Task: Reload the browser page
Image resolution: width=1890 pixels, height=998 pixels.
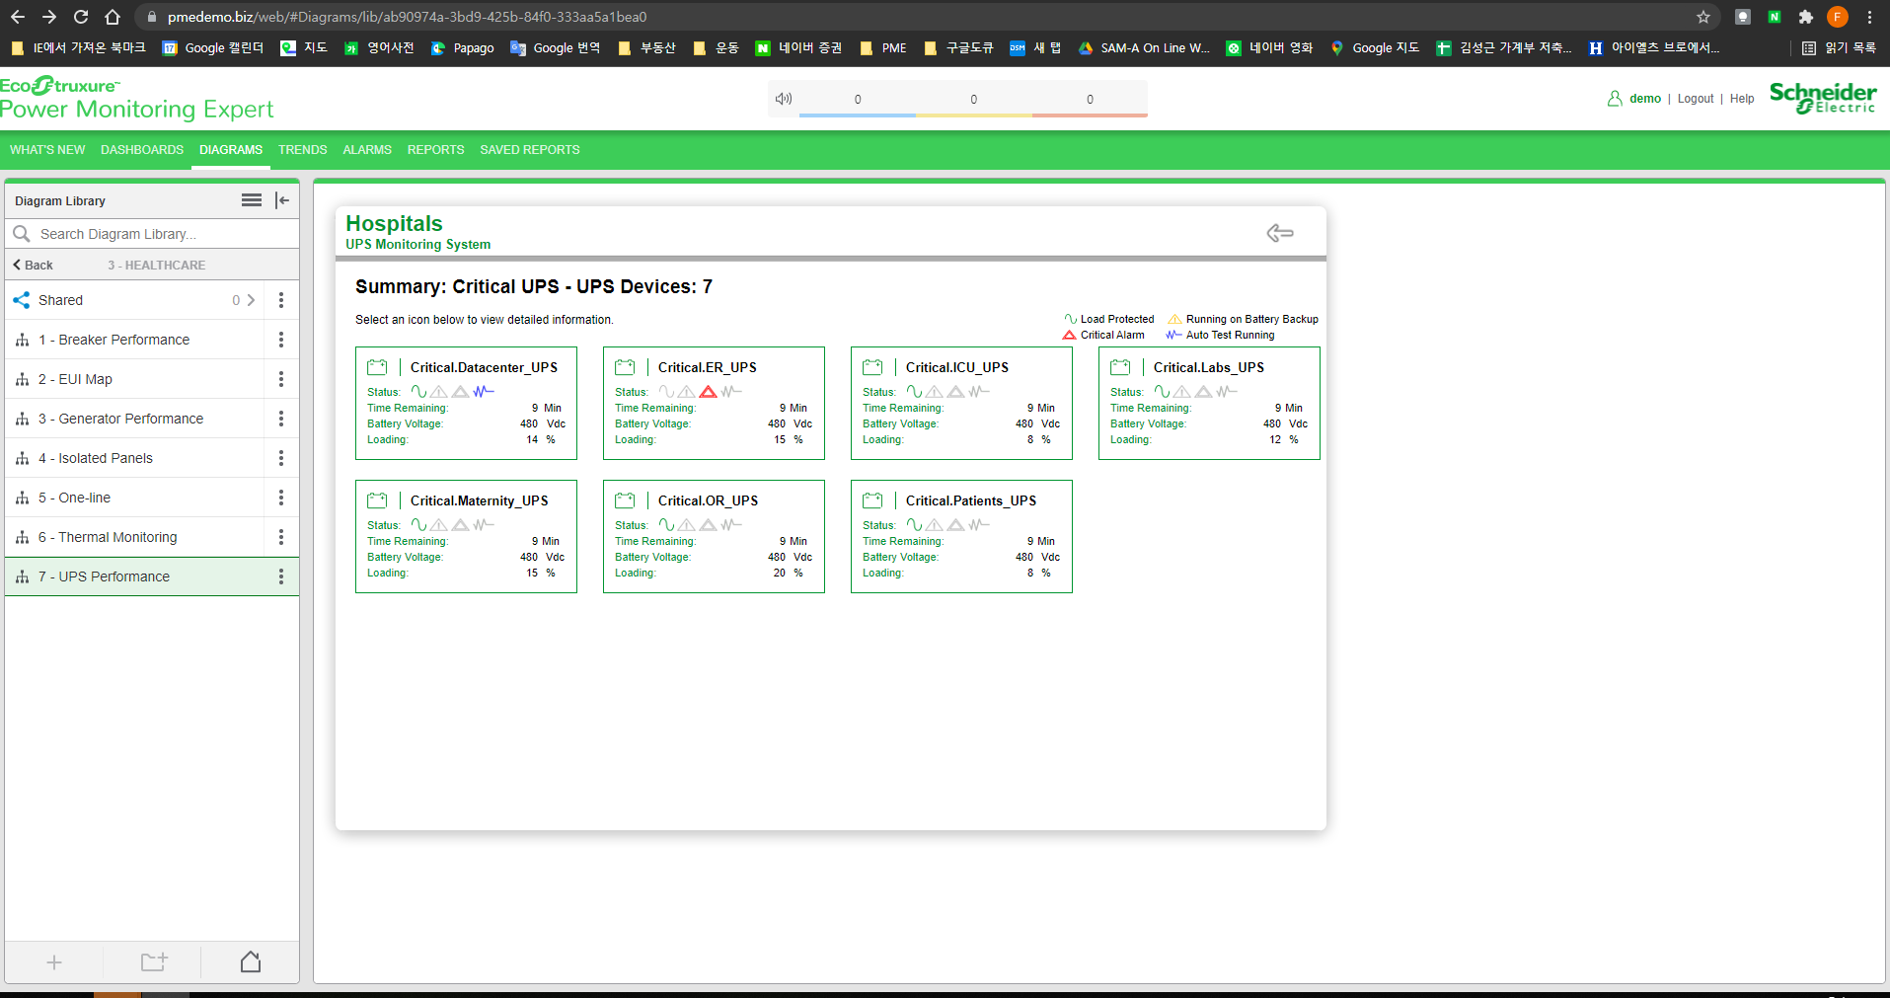Action: [81, 17]
